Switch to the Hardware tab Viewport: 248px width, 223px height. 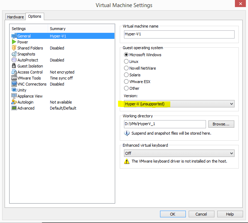[16, 17]
